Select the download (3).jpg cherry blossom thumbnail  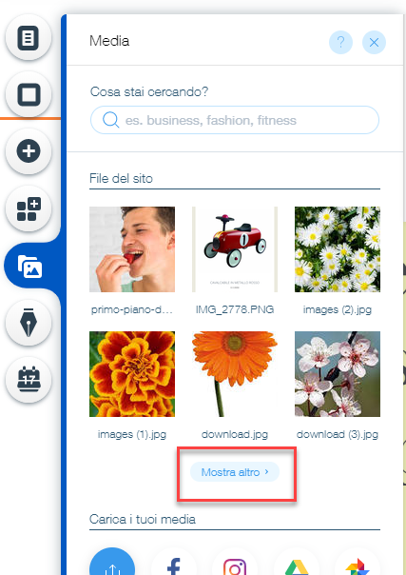(338, 374)
